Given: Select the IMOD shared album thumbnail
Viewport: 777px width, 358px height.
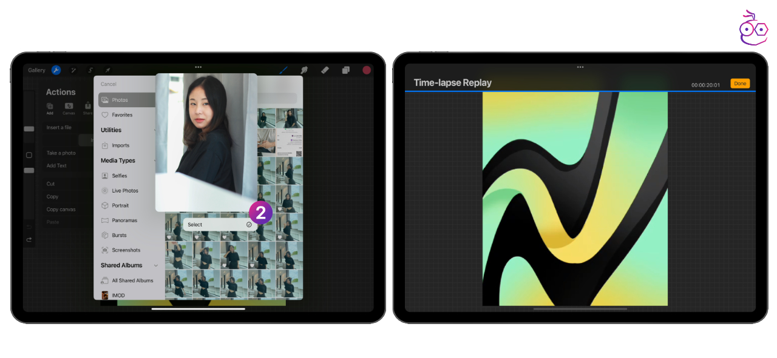Looking at the screenshot, I should point(105,295).
